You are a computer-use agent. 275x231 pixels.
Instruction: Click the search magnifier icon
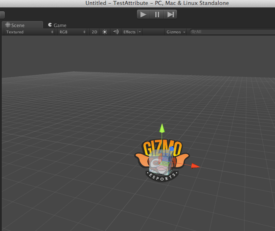(193, 32)
